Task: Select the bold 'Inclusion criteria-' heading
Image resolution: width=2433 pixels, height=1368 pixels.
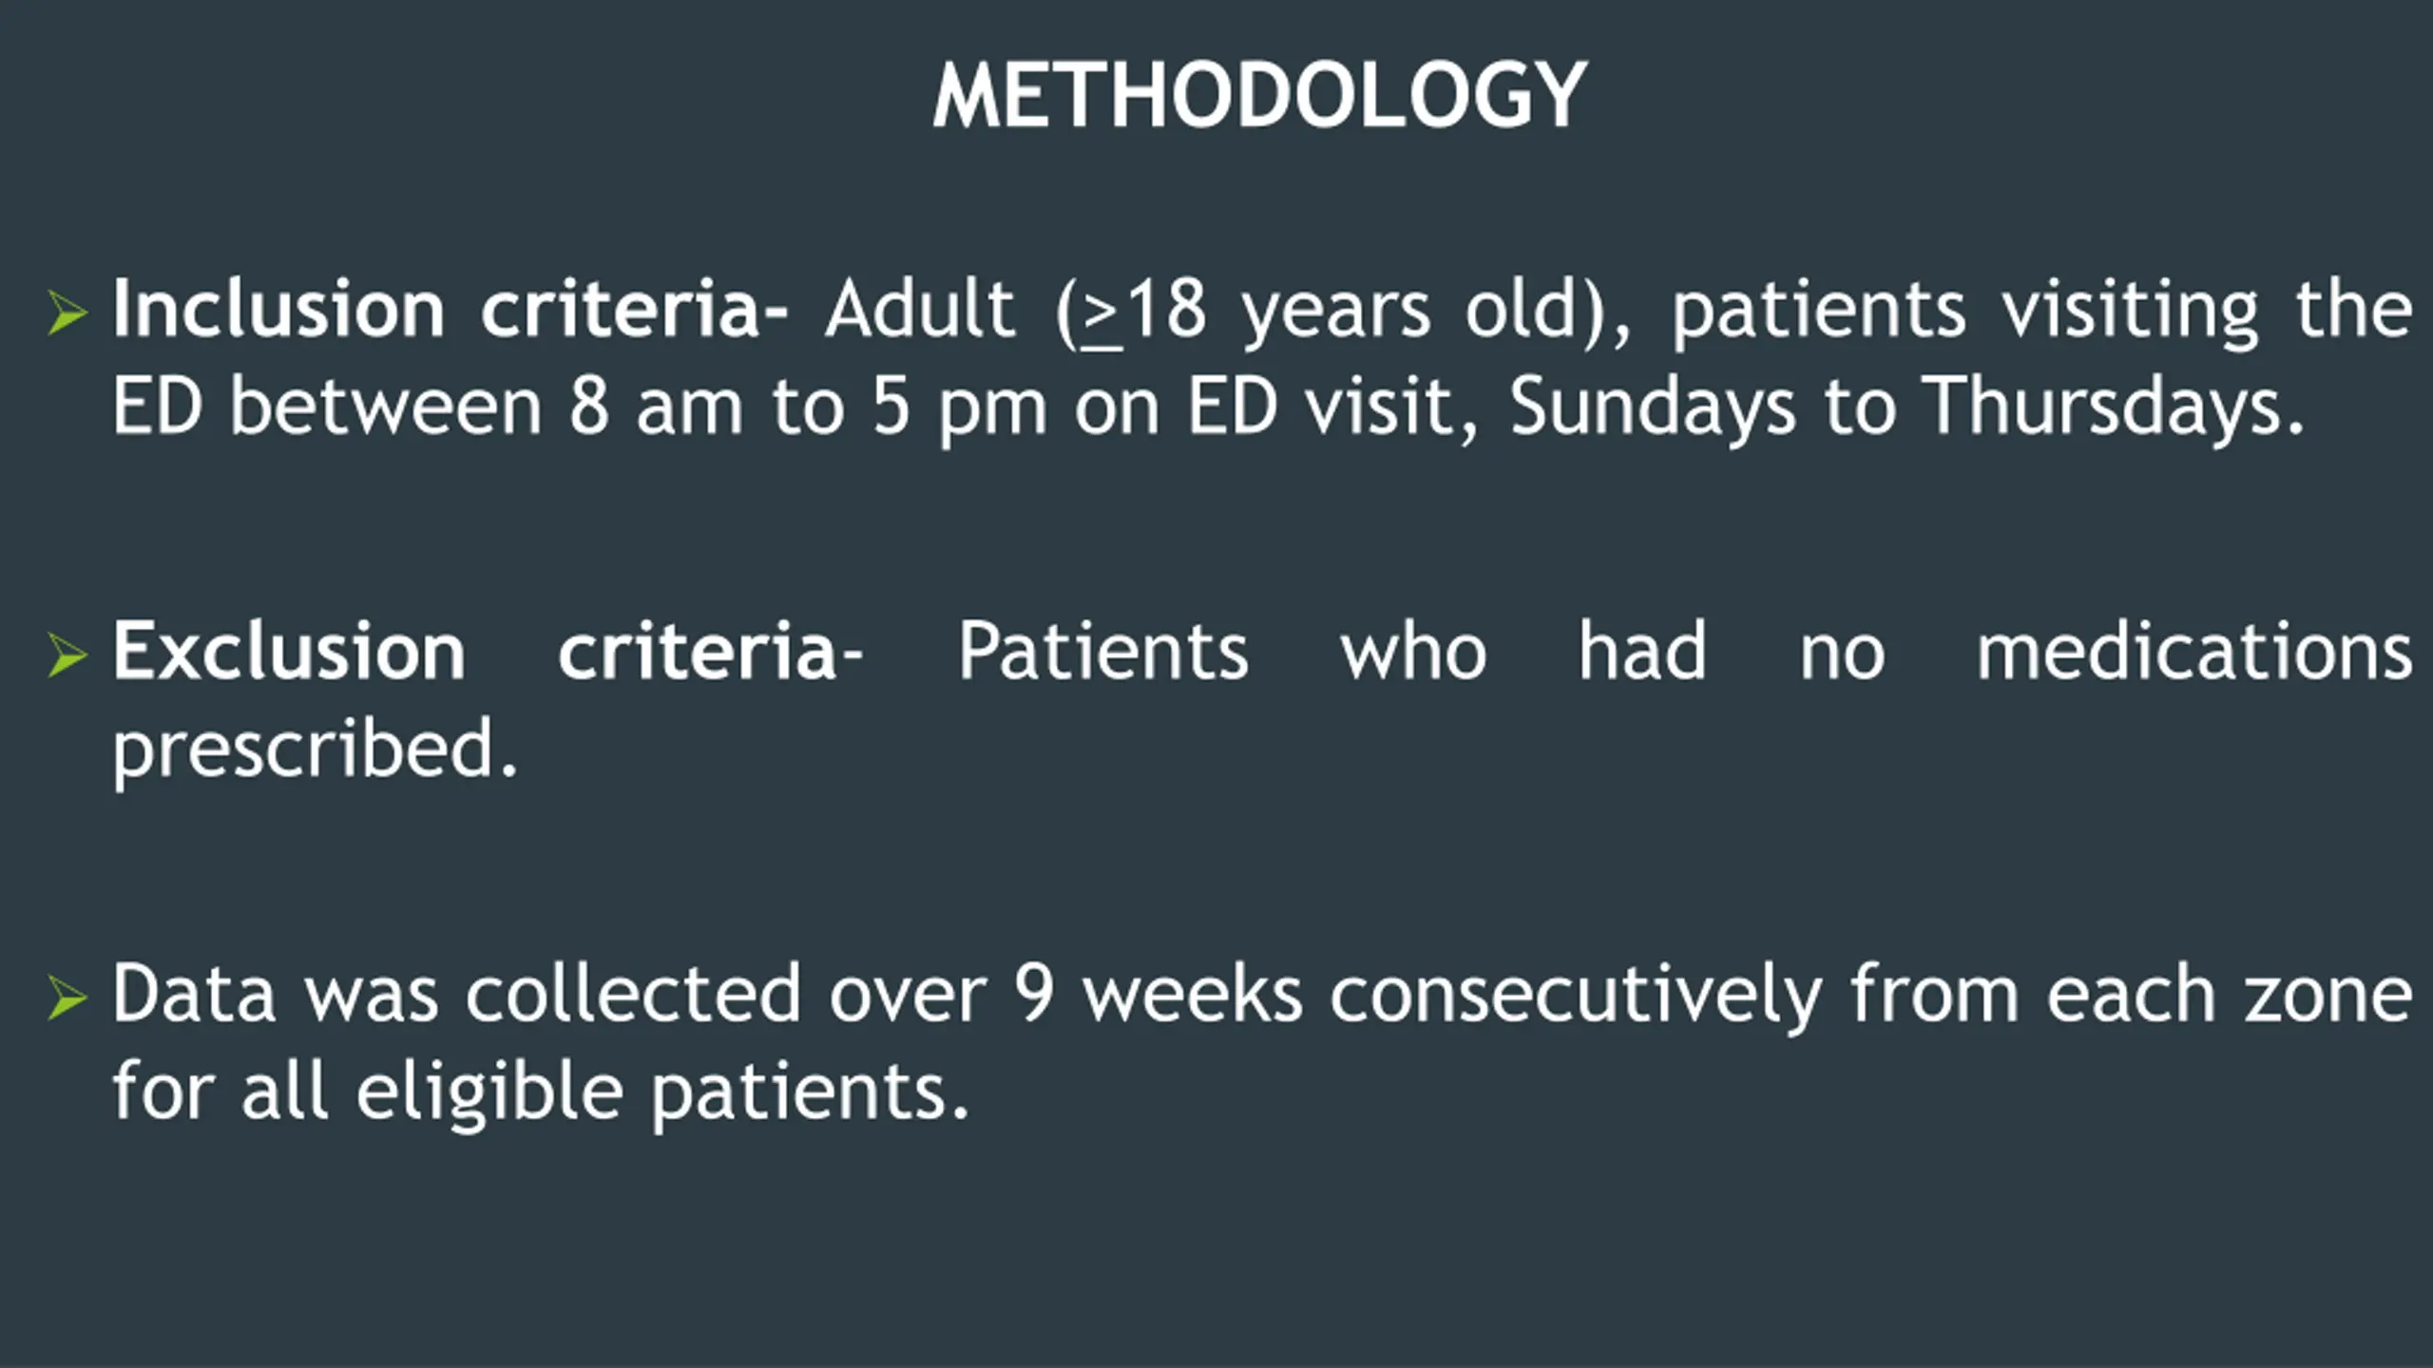Action: point(450,309)
